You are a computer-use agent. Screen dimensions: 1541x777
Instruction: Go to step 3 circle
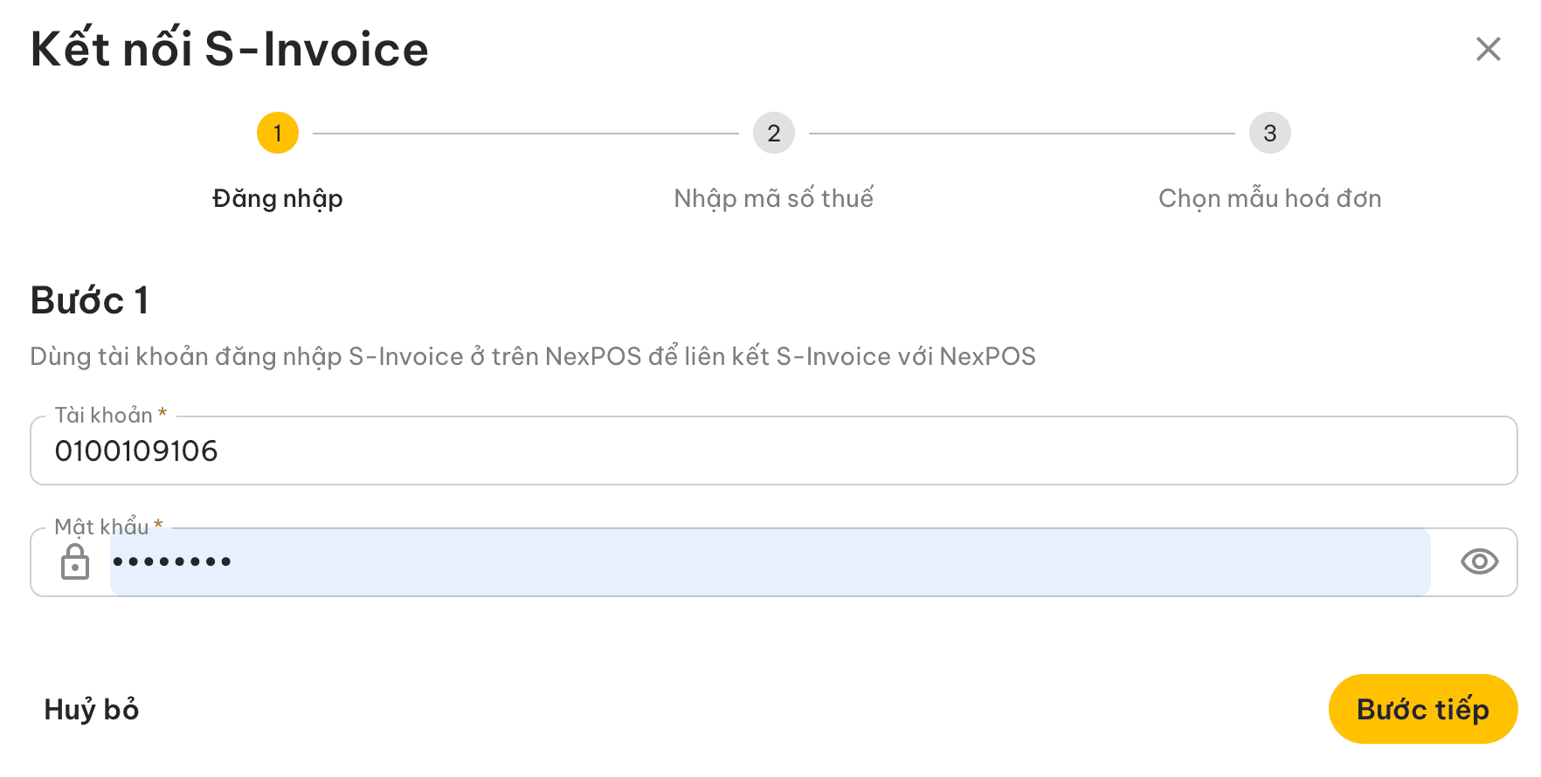(x=1270, y=133)
